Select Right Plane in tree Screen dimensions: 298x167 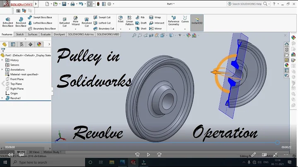(x=14, y=88)
